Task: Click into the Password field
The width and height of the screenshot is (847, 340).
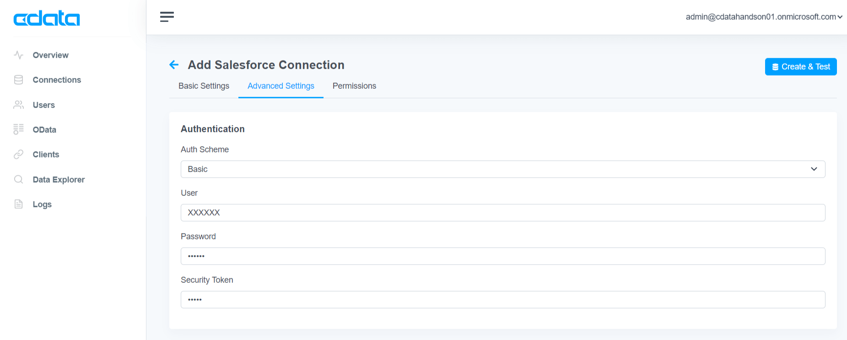Action: click(x=502, y=256)
